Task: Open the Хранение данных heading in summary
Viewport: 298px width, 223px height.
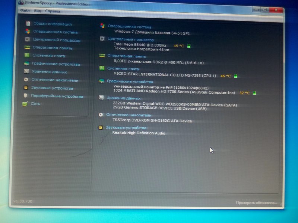Action: (x=123, y=98)
